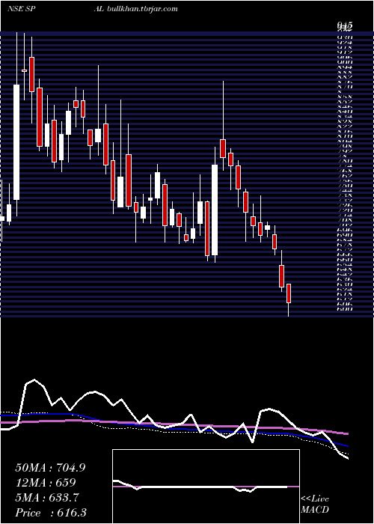
Task: Select the 5MA : 633.7 reading
Action: [x=47, y=498]
